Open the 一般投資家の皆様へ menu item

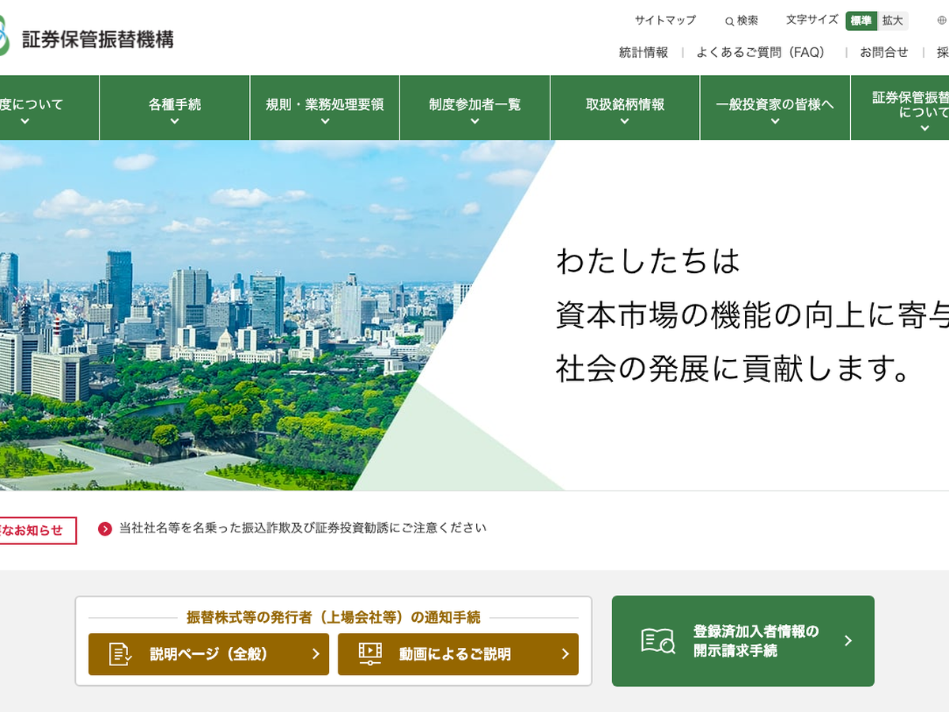[775, 108]
